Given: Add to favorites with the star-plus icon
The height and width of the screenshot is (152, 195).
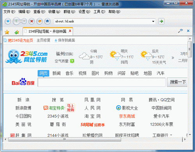Looking at the screenshot, I should coord(17,32).
